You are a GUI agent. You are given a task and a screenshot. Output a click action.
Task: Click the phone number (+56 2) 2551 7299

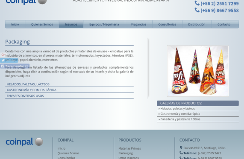click(220, 3)
